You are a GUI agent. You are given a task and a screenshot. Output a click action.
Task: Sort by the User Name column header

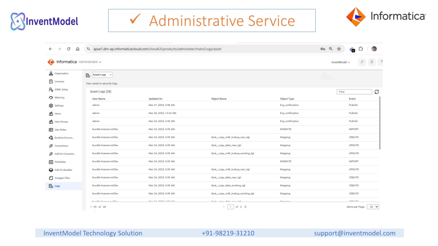click(99, 99)
